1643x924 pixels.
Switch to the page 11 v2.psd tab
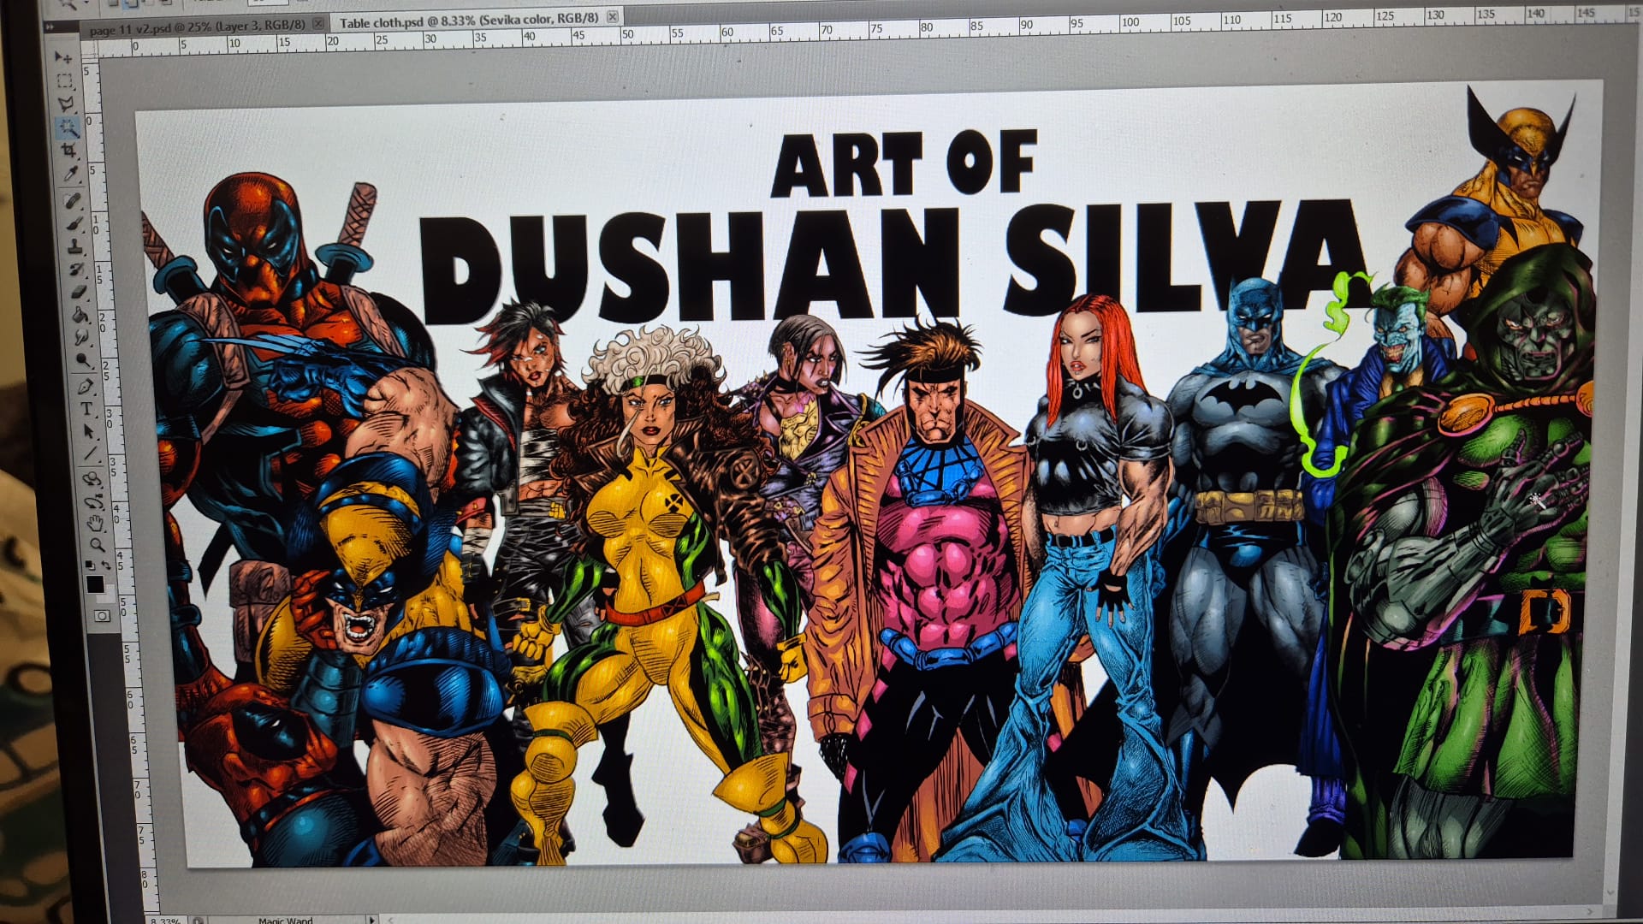coord(198,27)
